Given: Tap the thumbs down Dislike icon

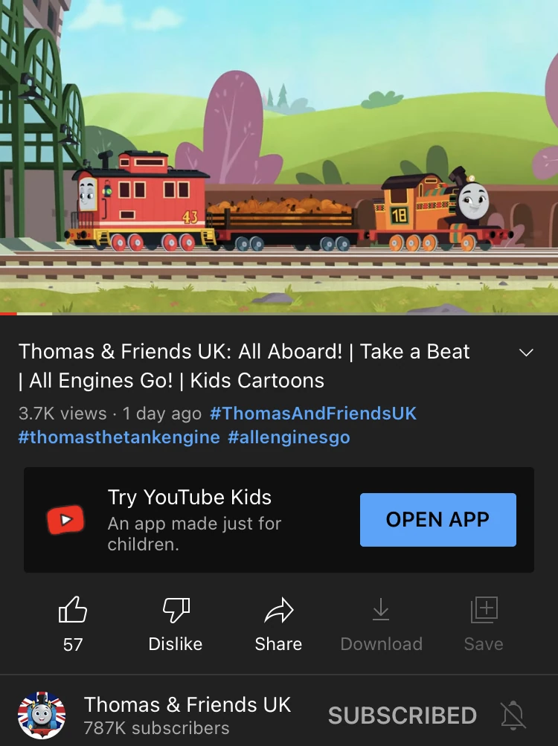Looking at the screenshot, I should click(x=176, y=609).
